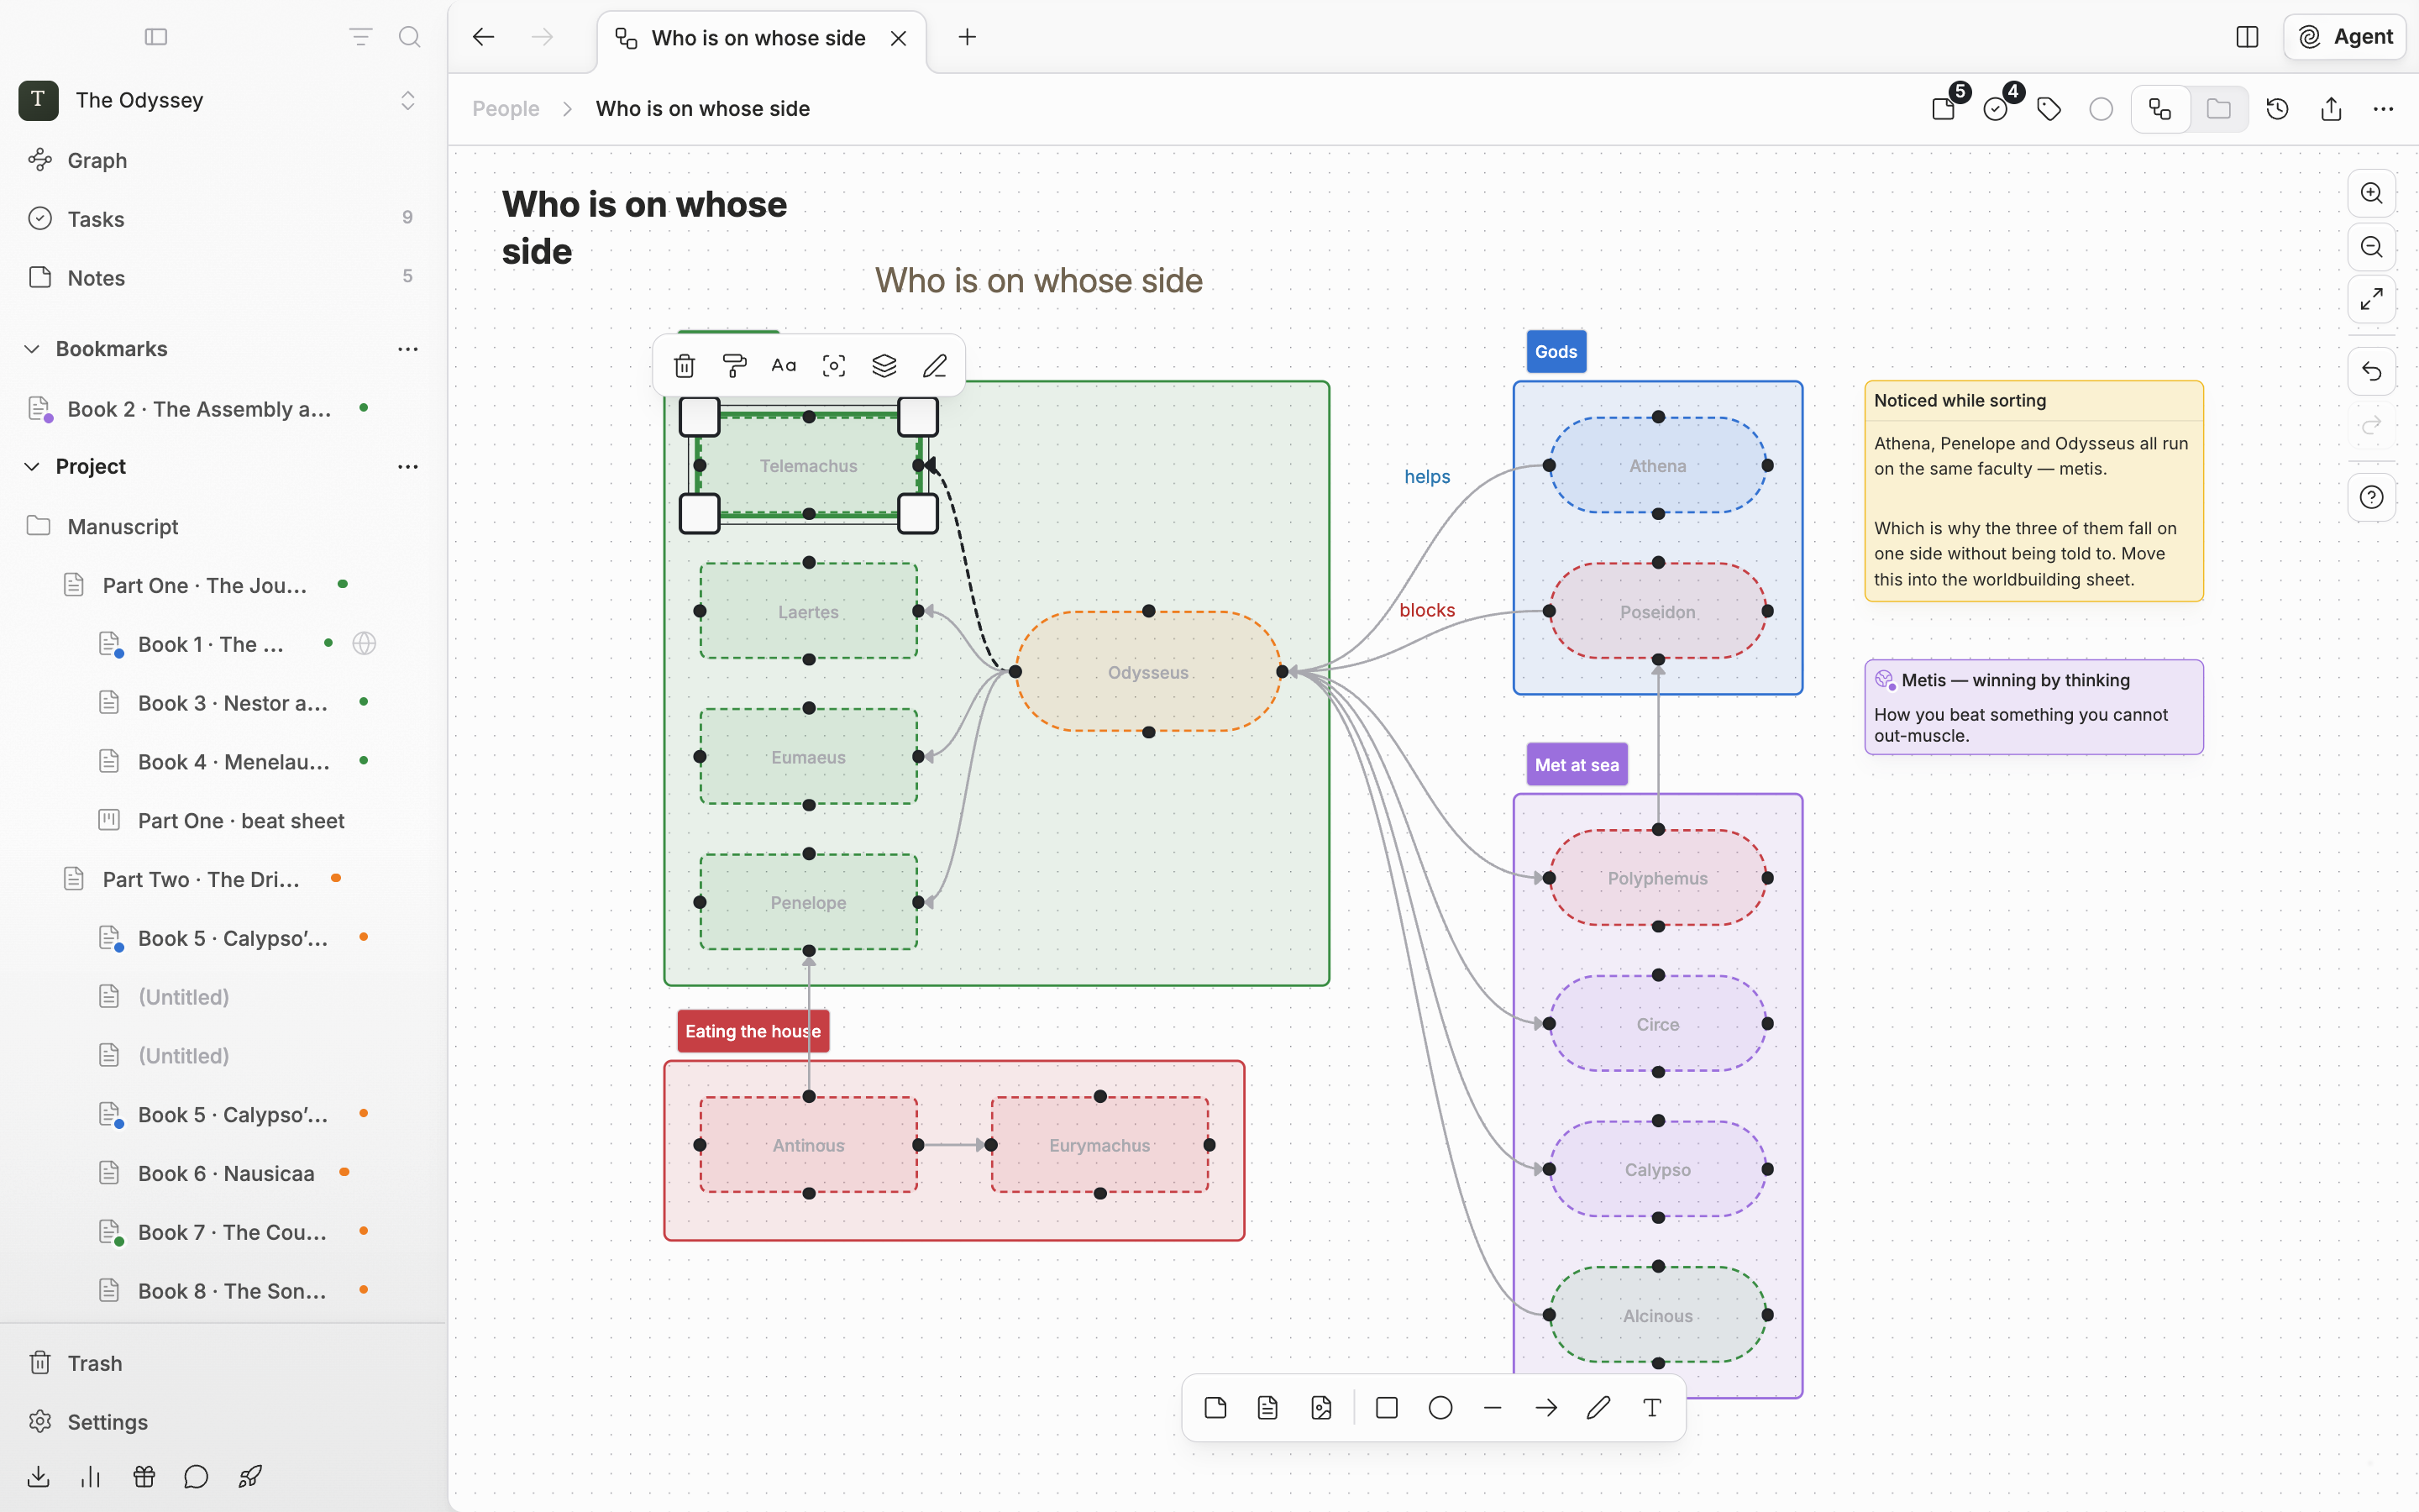Open the Agent panel
This screenshot has height=1512, width=2419.
tap(2345, 37)
